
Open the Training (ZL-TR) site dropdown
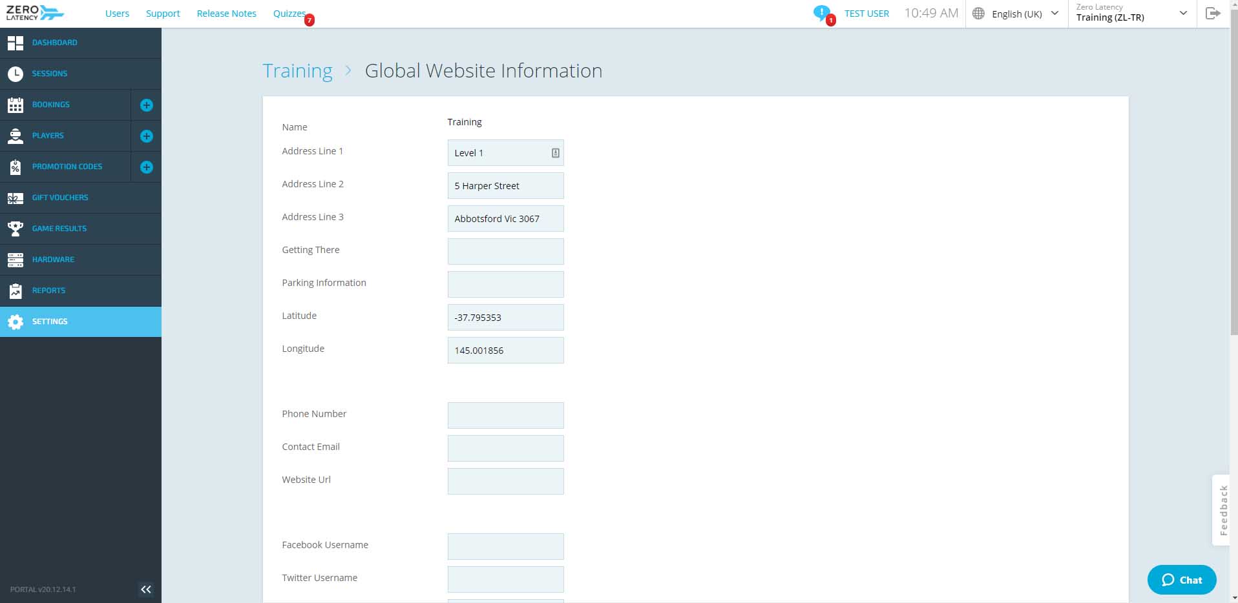1132,14
